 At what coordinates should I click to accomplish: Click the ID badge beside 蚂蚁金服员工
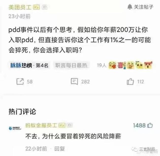pyautogui.click(x=70, y=125)
